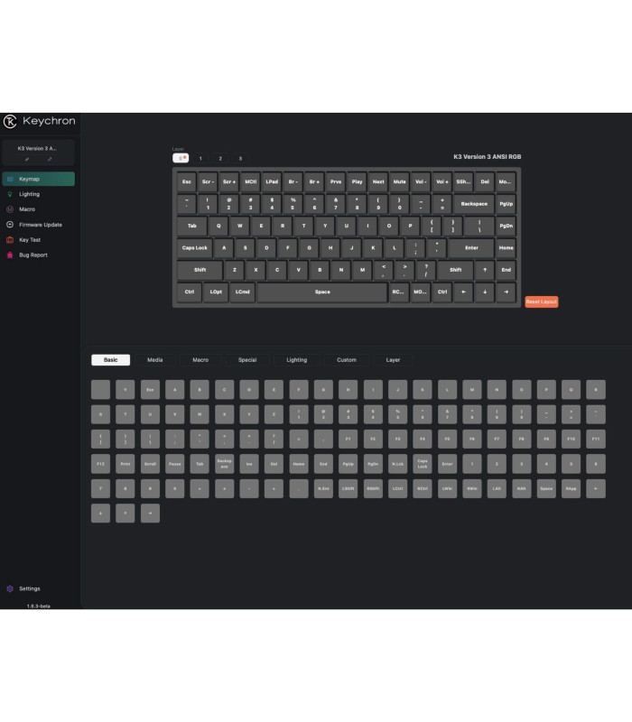Switch to layer 3
Screen dimensions: 632x722
coord(240,158)
